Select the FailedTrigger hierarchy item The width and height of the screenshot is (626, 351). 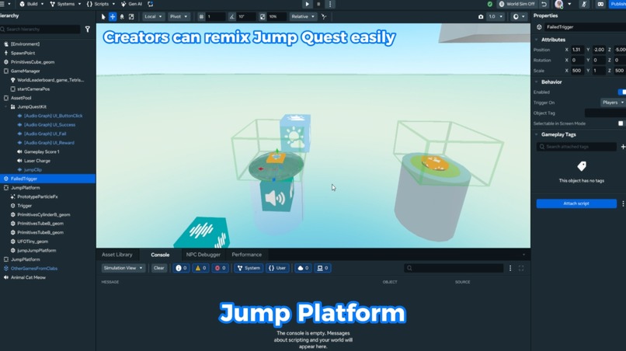click(x=47, y=179)
